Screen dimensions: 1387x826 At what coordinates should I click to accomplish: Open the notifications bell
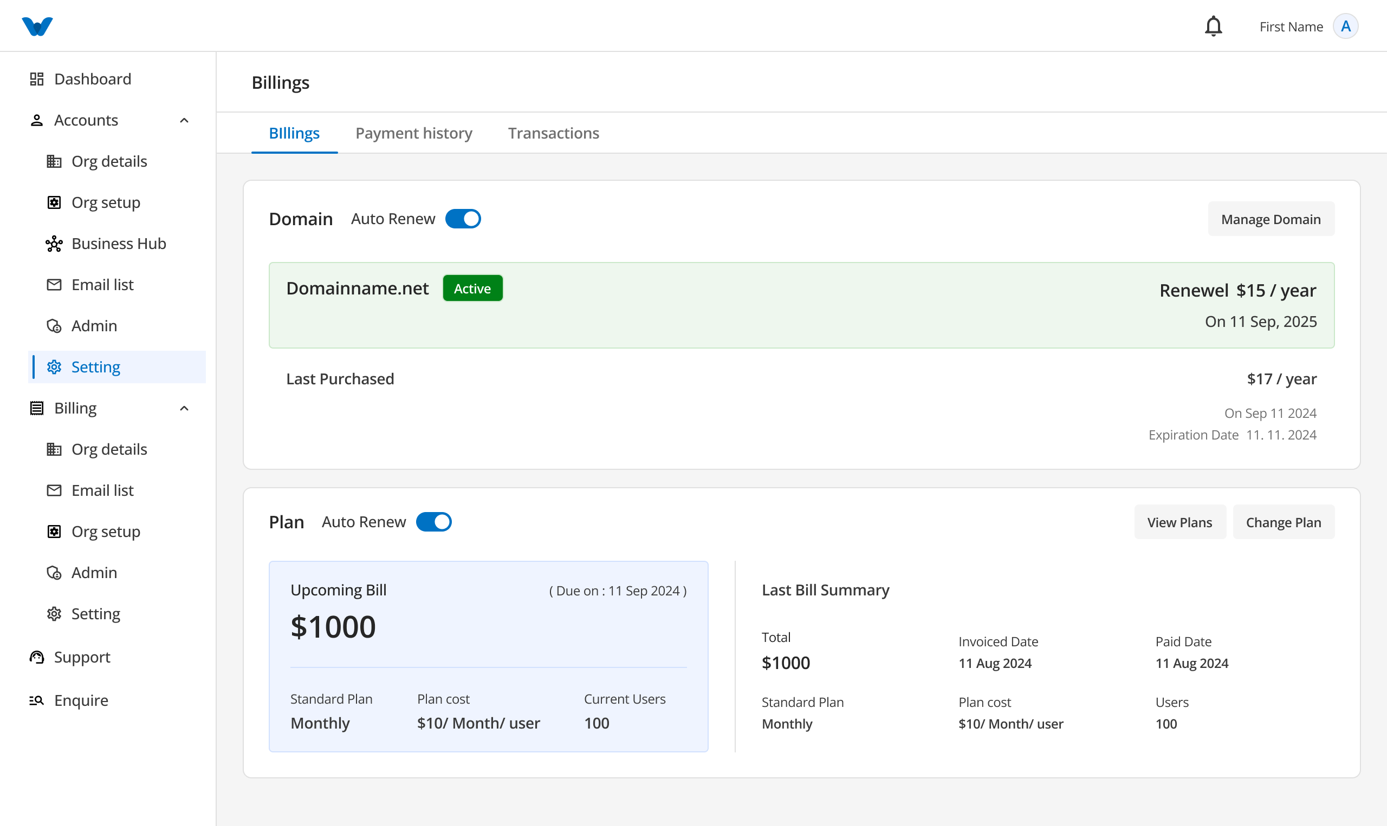click(x=1213, y=26)
